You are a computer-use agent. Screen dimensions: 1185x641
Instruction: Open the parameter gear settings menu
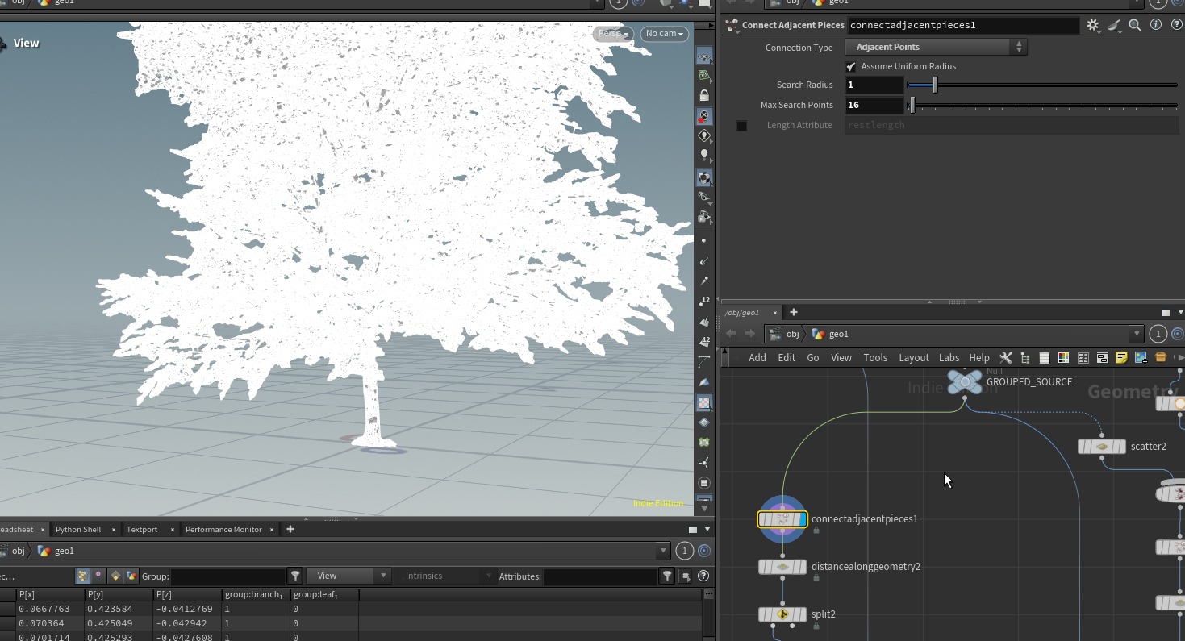[1093, 25]
